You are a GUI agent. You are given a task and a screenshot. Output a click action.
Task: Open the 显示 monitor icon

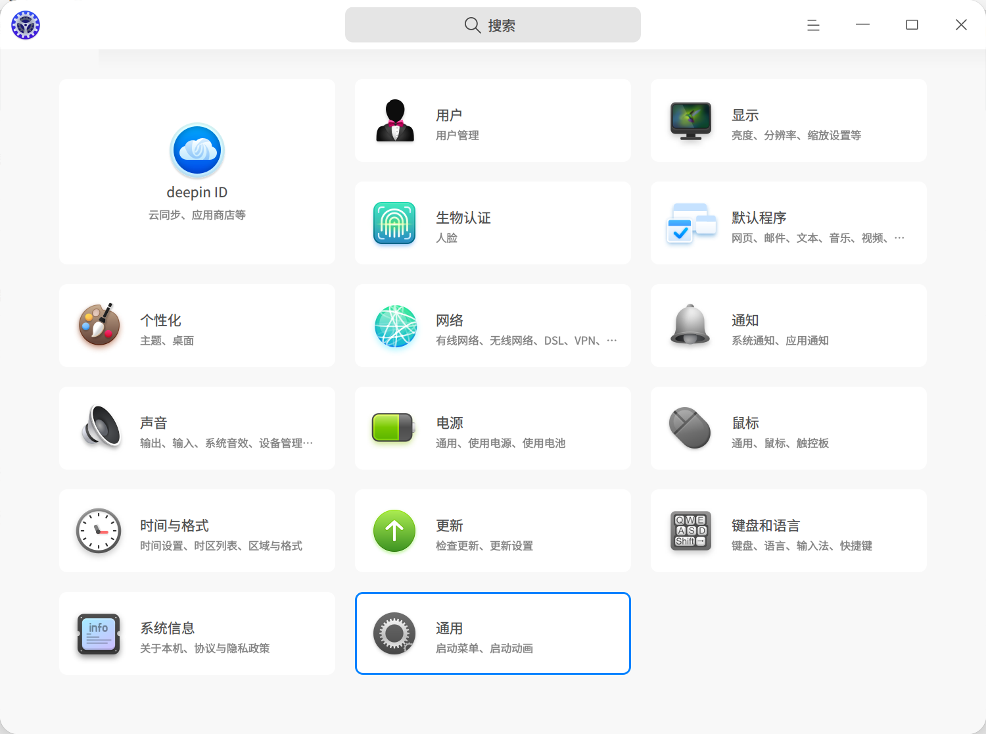(x=691, y=120)
